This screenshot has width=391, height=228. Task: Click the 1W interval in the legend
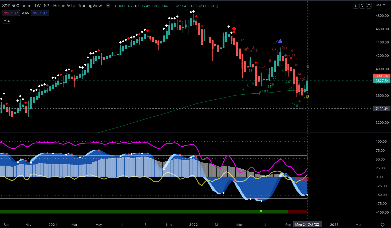click(x=37, y=6)
